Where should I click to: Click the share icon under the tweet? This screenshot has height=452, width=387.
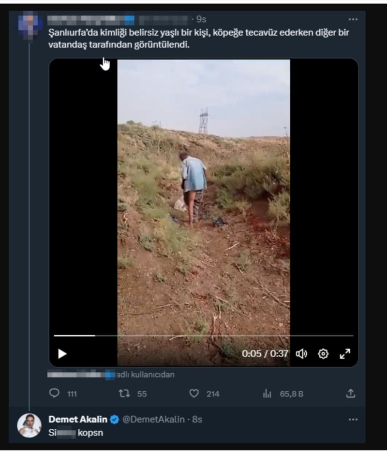tap(351, 394)
